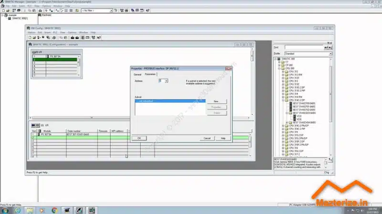Click Help arrow icon in SIMATIC Manager toolbar

148,10
